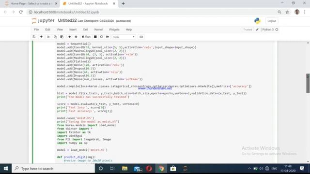310x174 pixels.
Task: Go back in browser
Action: (x=5, y=12)
